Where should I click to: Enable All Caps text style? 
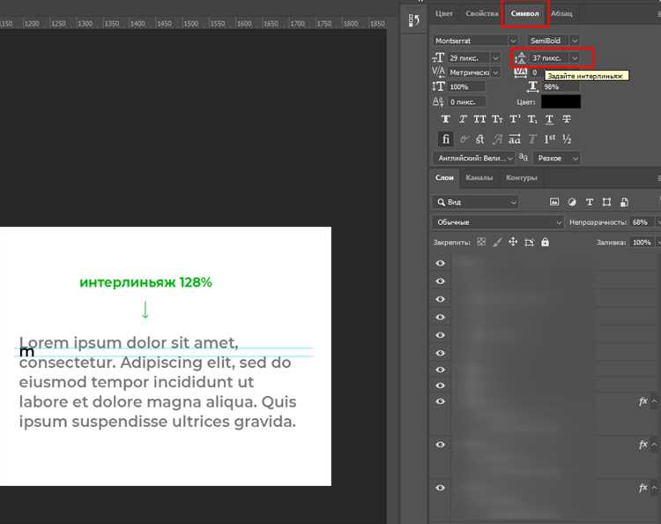(x=479, y=119)
